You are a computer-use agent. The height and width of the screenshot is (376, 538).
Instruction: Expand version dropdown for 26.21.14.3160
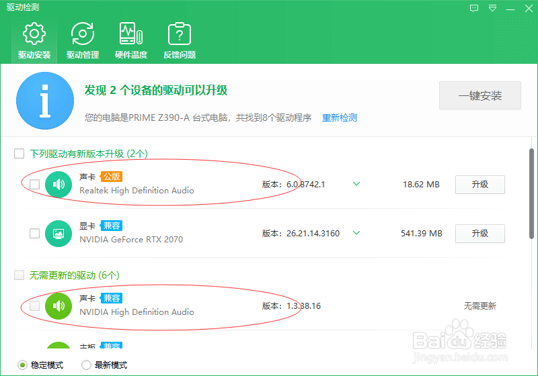point(356,233)
